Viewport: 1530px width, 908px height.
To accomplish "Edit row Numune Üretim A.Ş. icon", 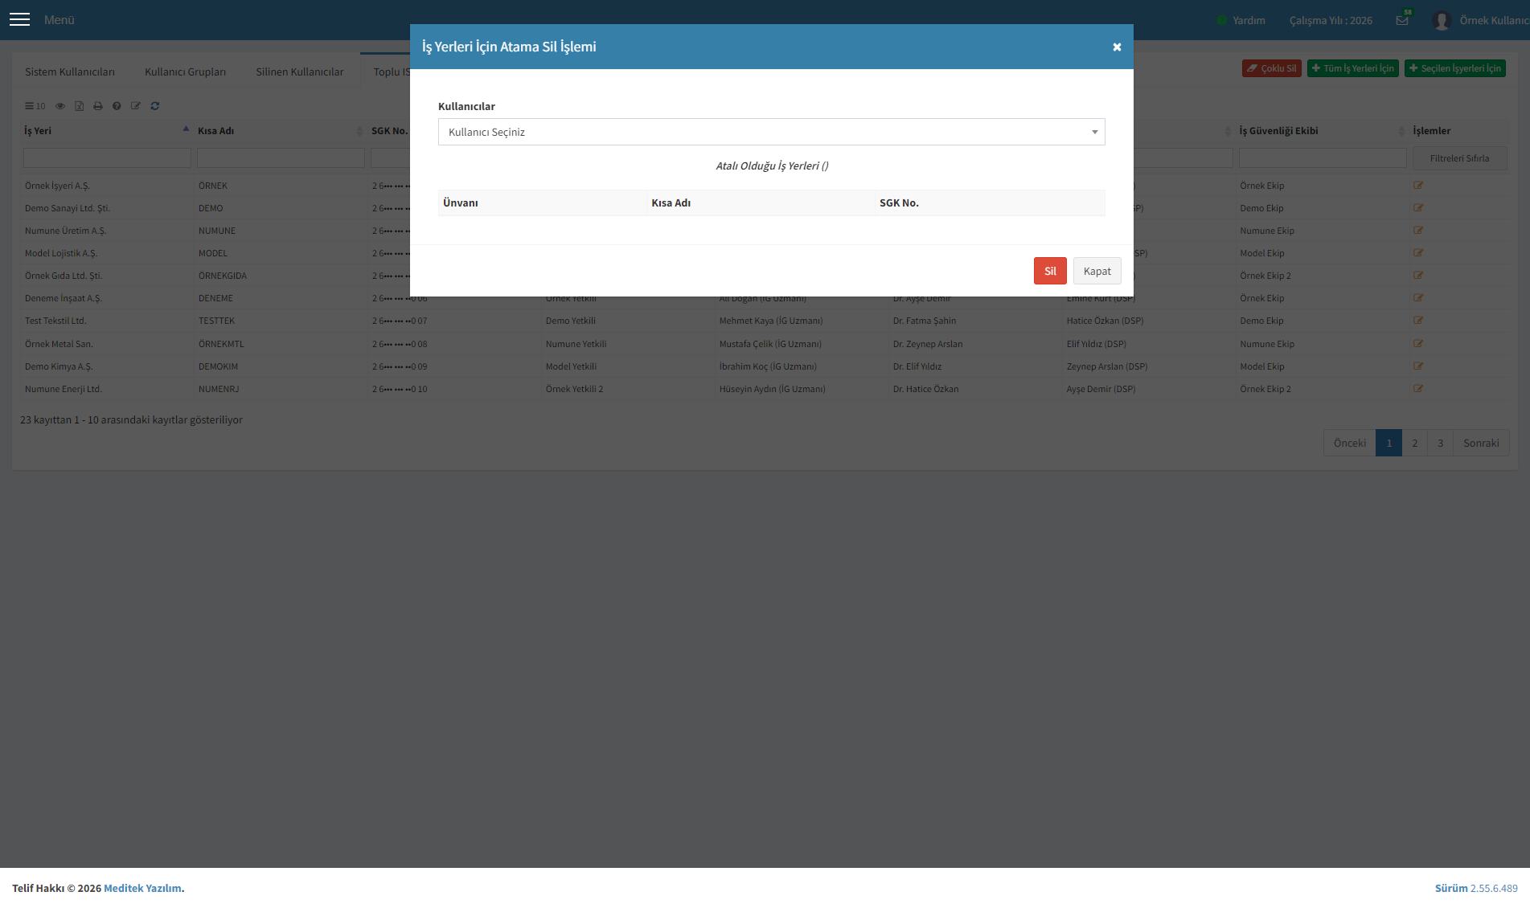I will tap(1418, 231).
